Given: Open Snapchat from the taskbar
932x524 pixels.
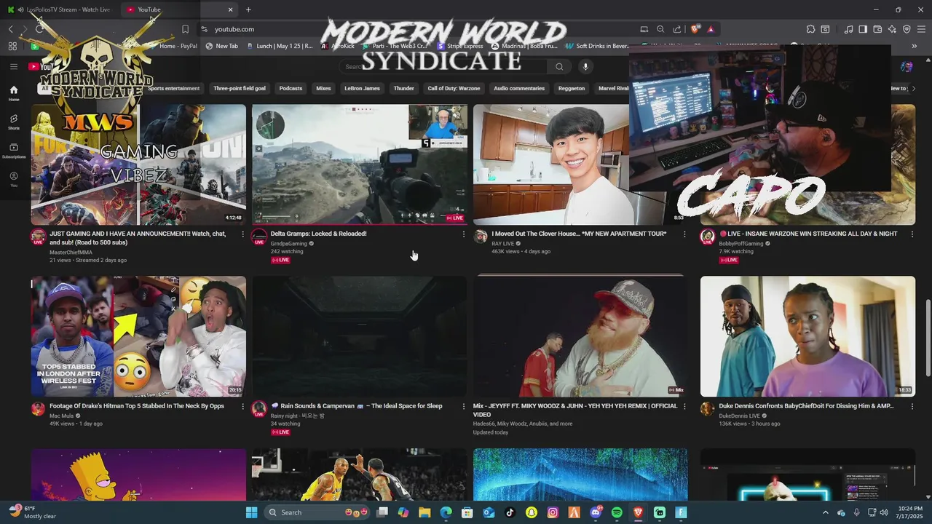Looking at the screenshot, I should pyautogui.click(x=532, y=512).
